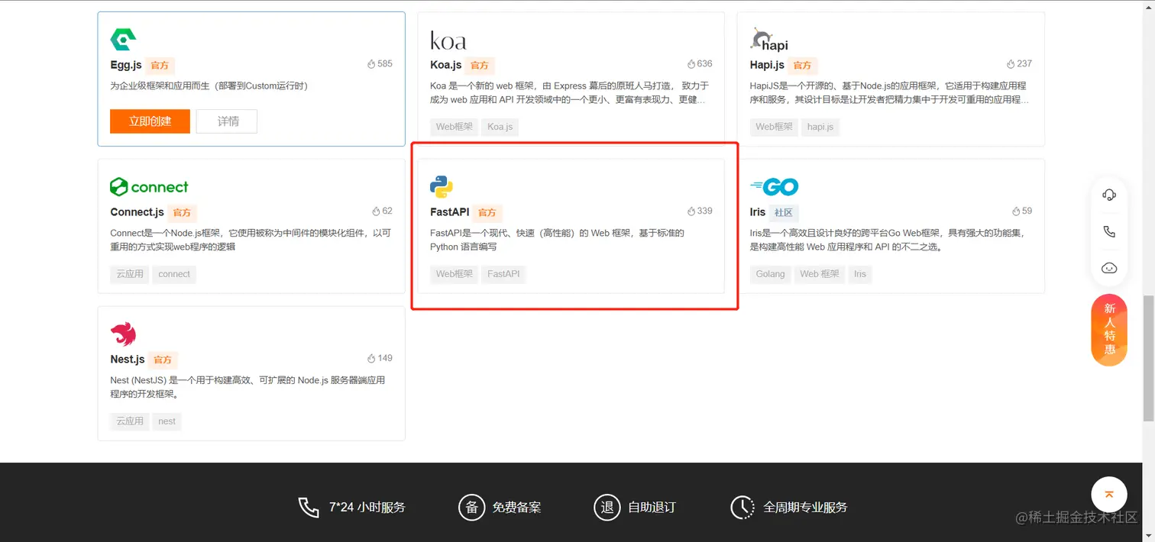Image resolution: width=1155 pixels, height=542 pixels.
Task: Click the 全周期专业服务 clock icon
Action: tap(742, 507)
